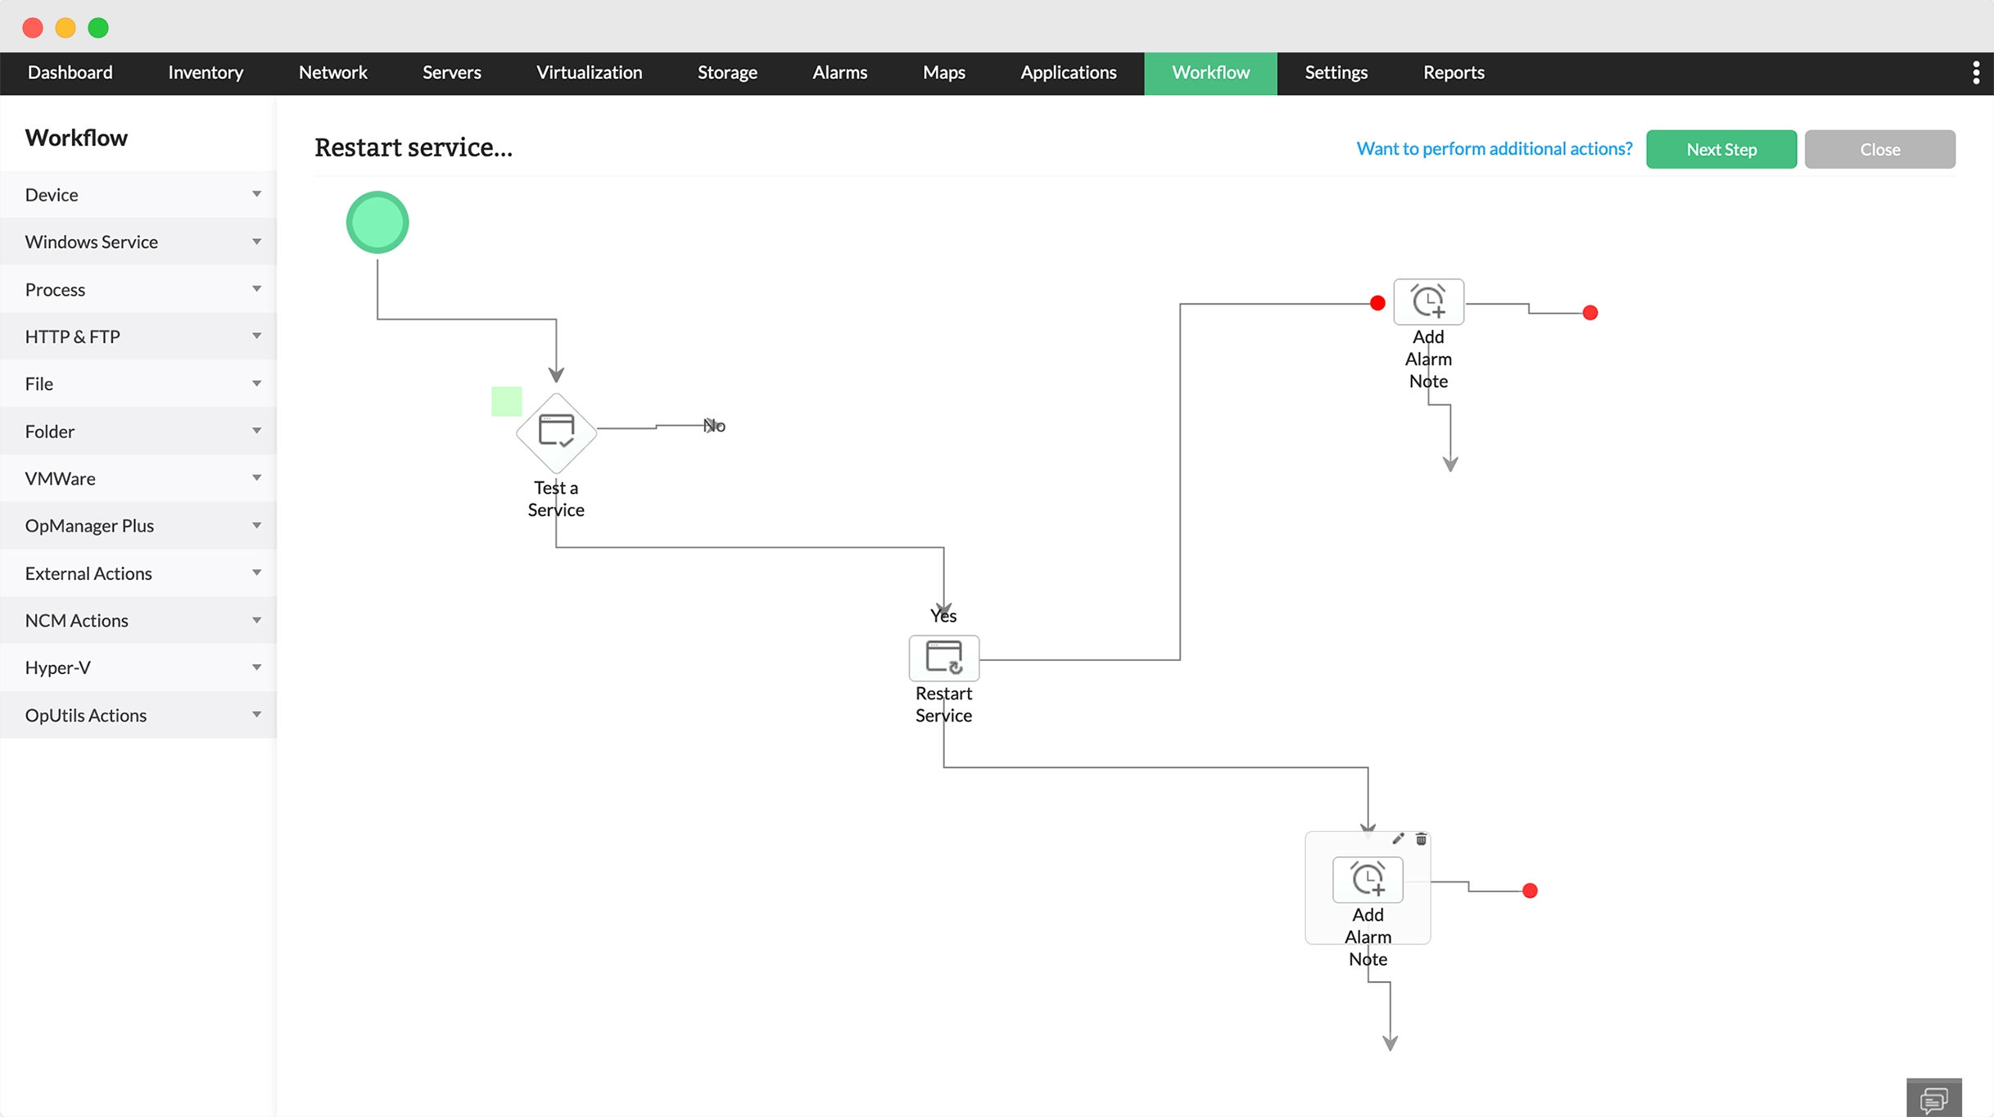Edit the lower Add Alarm Note node via its pencil icon
Image resolution: width=1994 pixels, height=1117 pixels.
tap(1398, 839)
